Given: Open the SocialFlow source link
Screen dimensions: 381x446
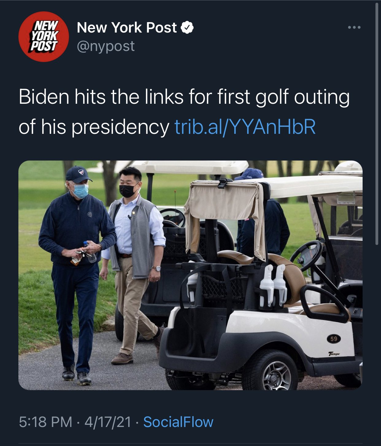Looking at the screenshot, I should [178, 422].
